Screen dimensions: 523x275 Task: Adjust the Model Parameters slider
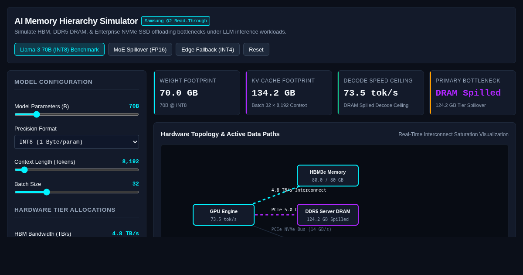[x=77, y=114]
